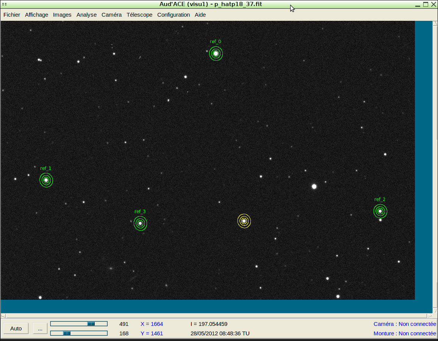Viewport: 438px width, 341px height.
Task: Select the ref_2 reference star marker
Action: coord(380,211)
